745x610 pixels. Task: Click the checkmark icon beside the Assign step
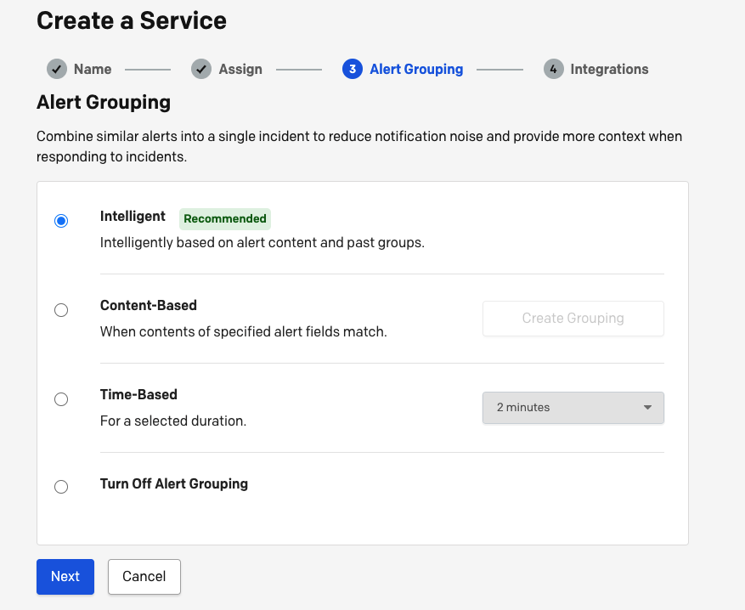coord(201,70)
